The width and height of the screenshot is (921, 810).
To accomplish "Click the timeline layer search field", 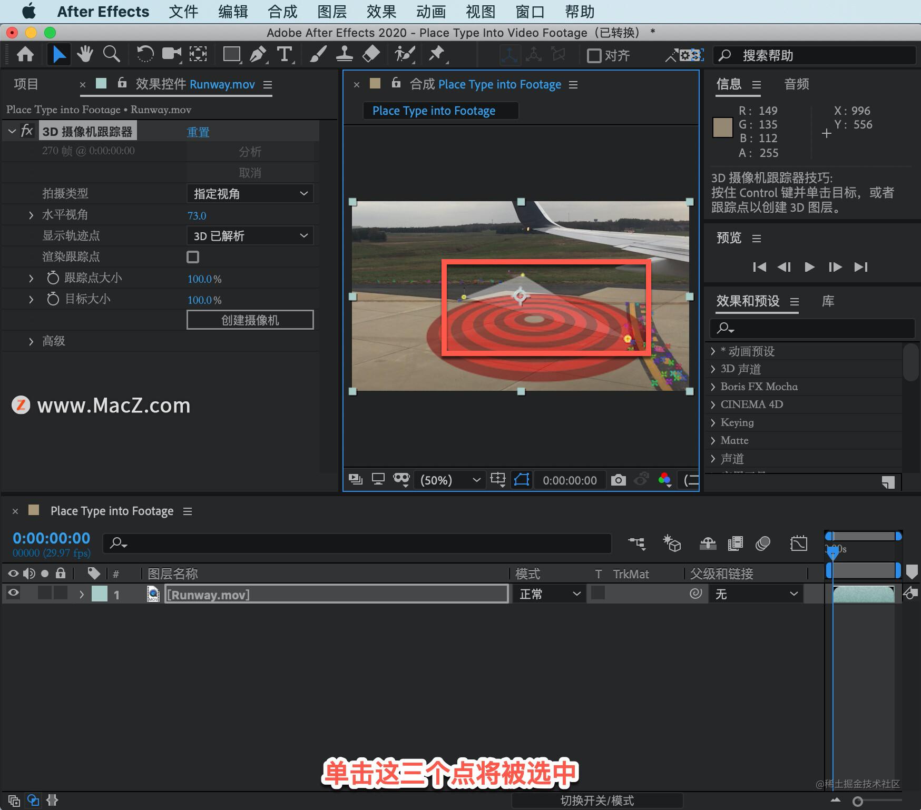I will coord(357,543).
